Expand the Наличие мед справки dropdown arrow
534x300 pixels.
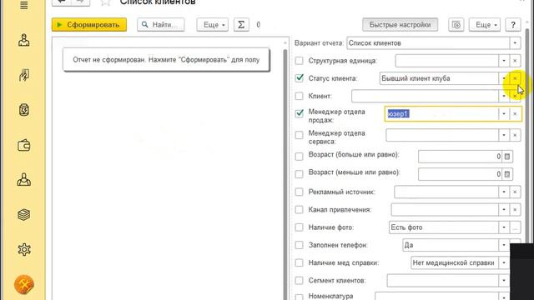[504, 263]
